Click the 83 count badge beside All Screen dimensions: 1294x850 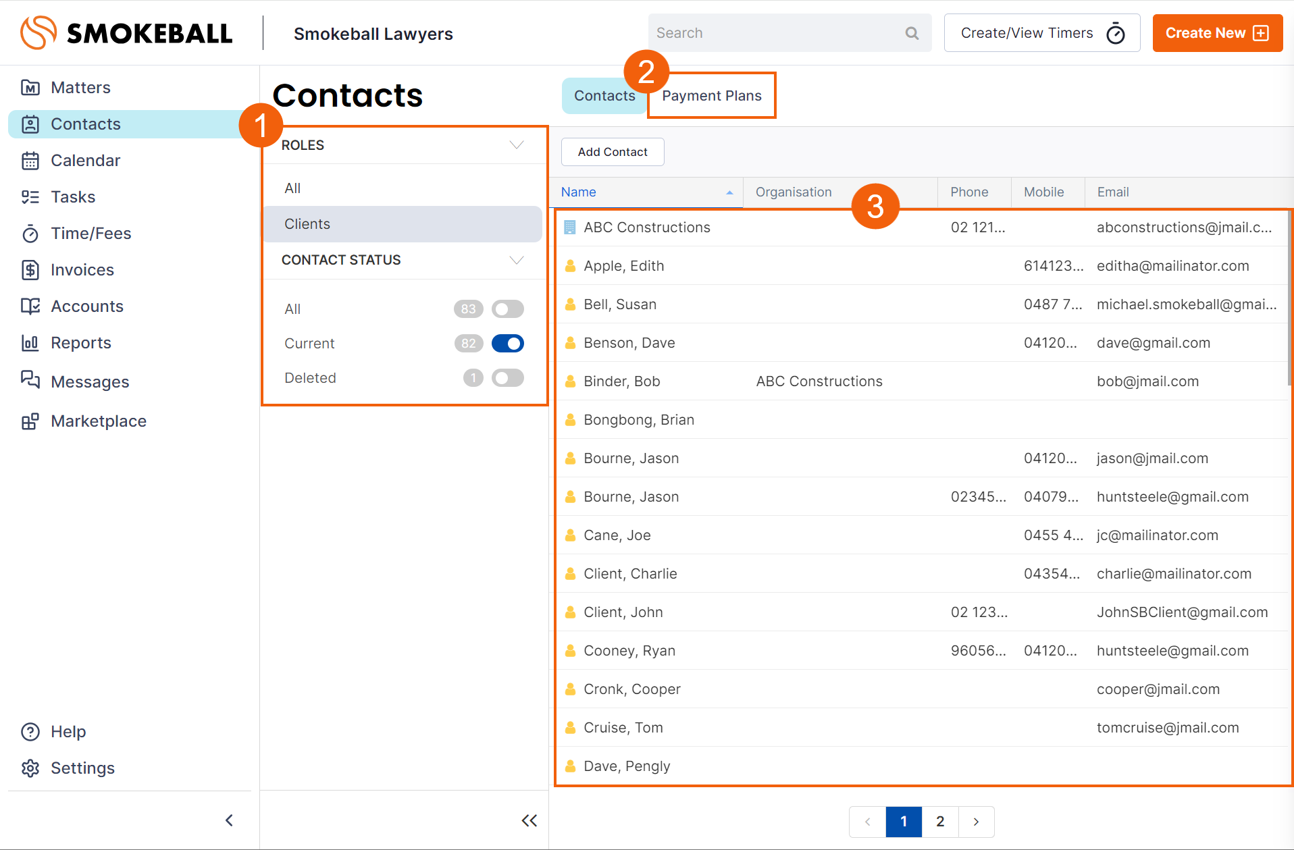469,309
